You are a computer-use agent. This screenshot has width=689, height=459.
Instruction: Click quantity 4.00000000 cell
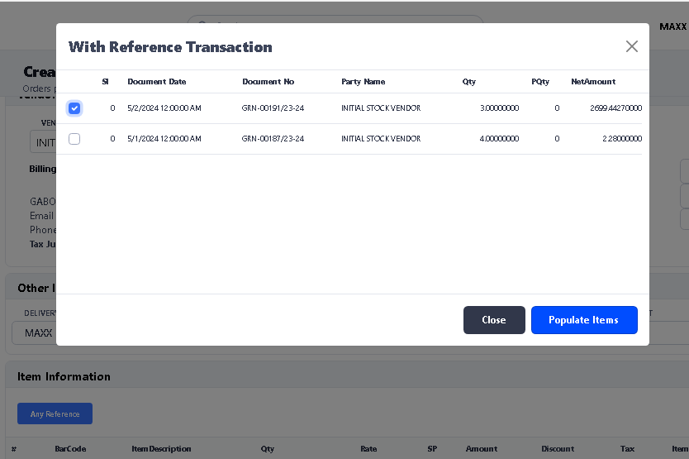499,139
